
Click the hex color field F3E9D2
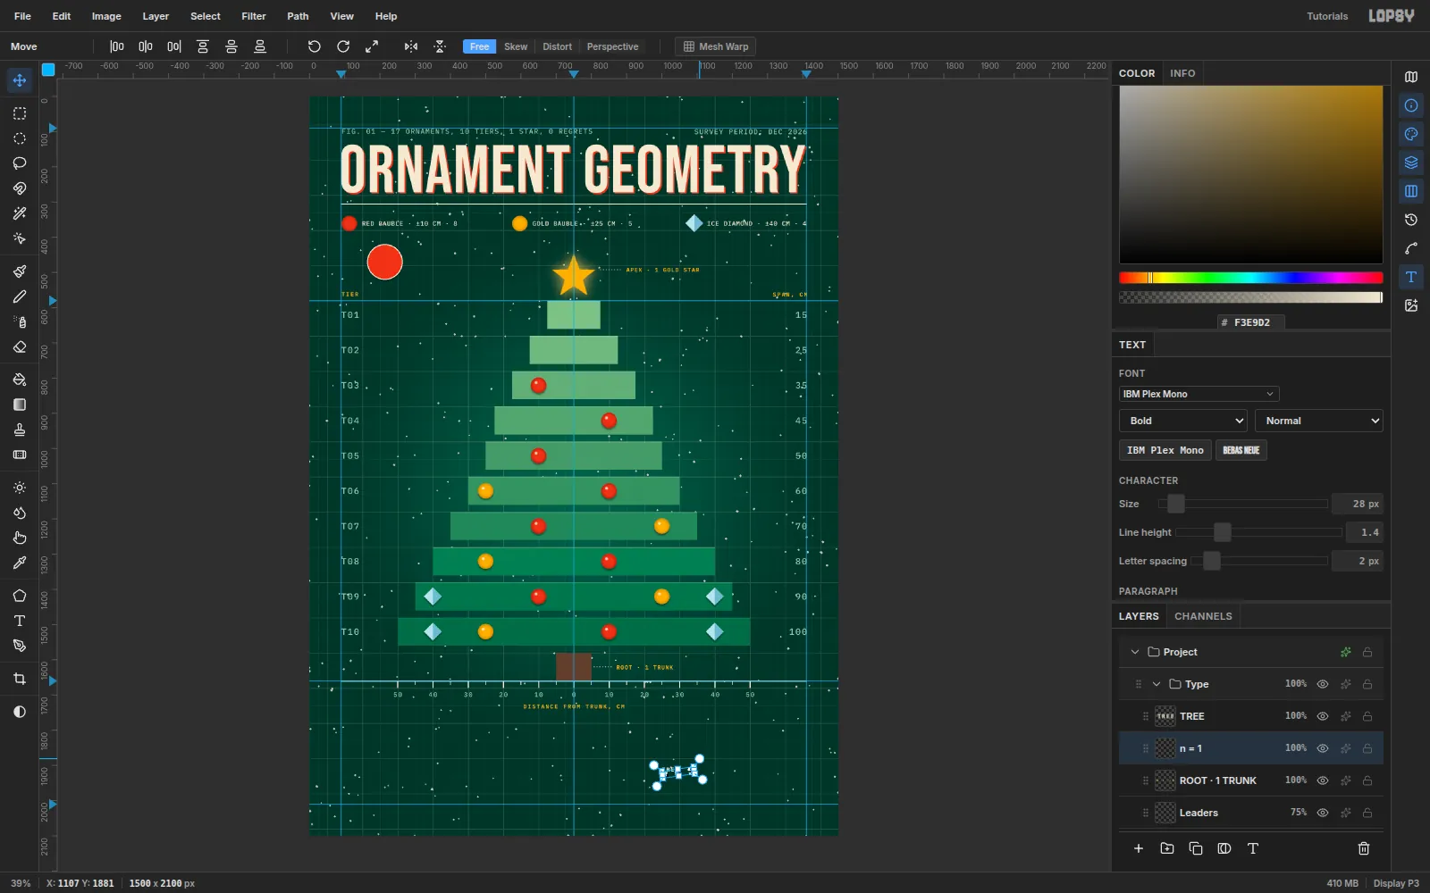(x=1250, y=322)
